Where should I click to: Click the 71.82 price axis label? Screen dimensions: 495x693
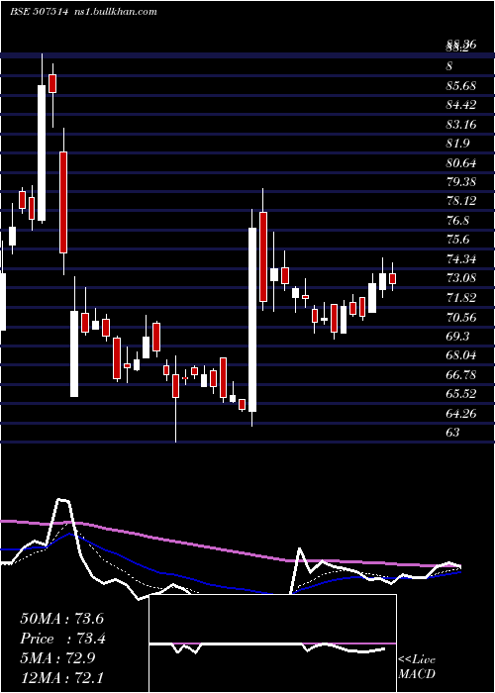[x=460, y=298]
